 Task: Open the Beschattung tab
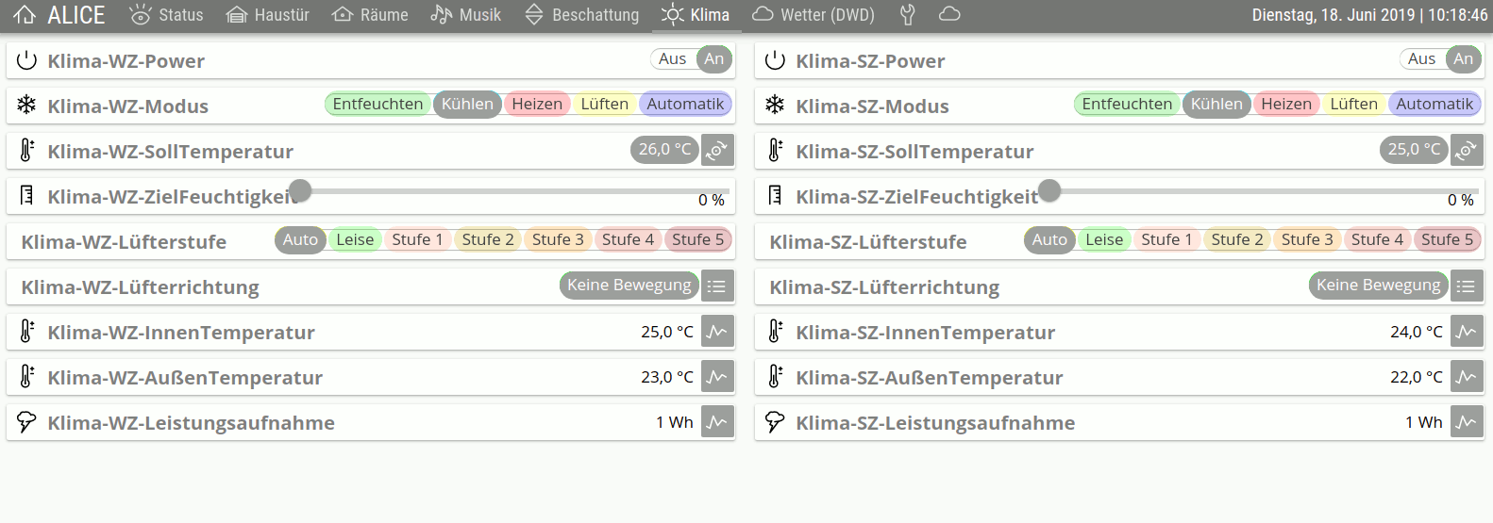(x=582, y=15)
